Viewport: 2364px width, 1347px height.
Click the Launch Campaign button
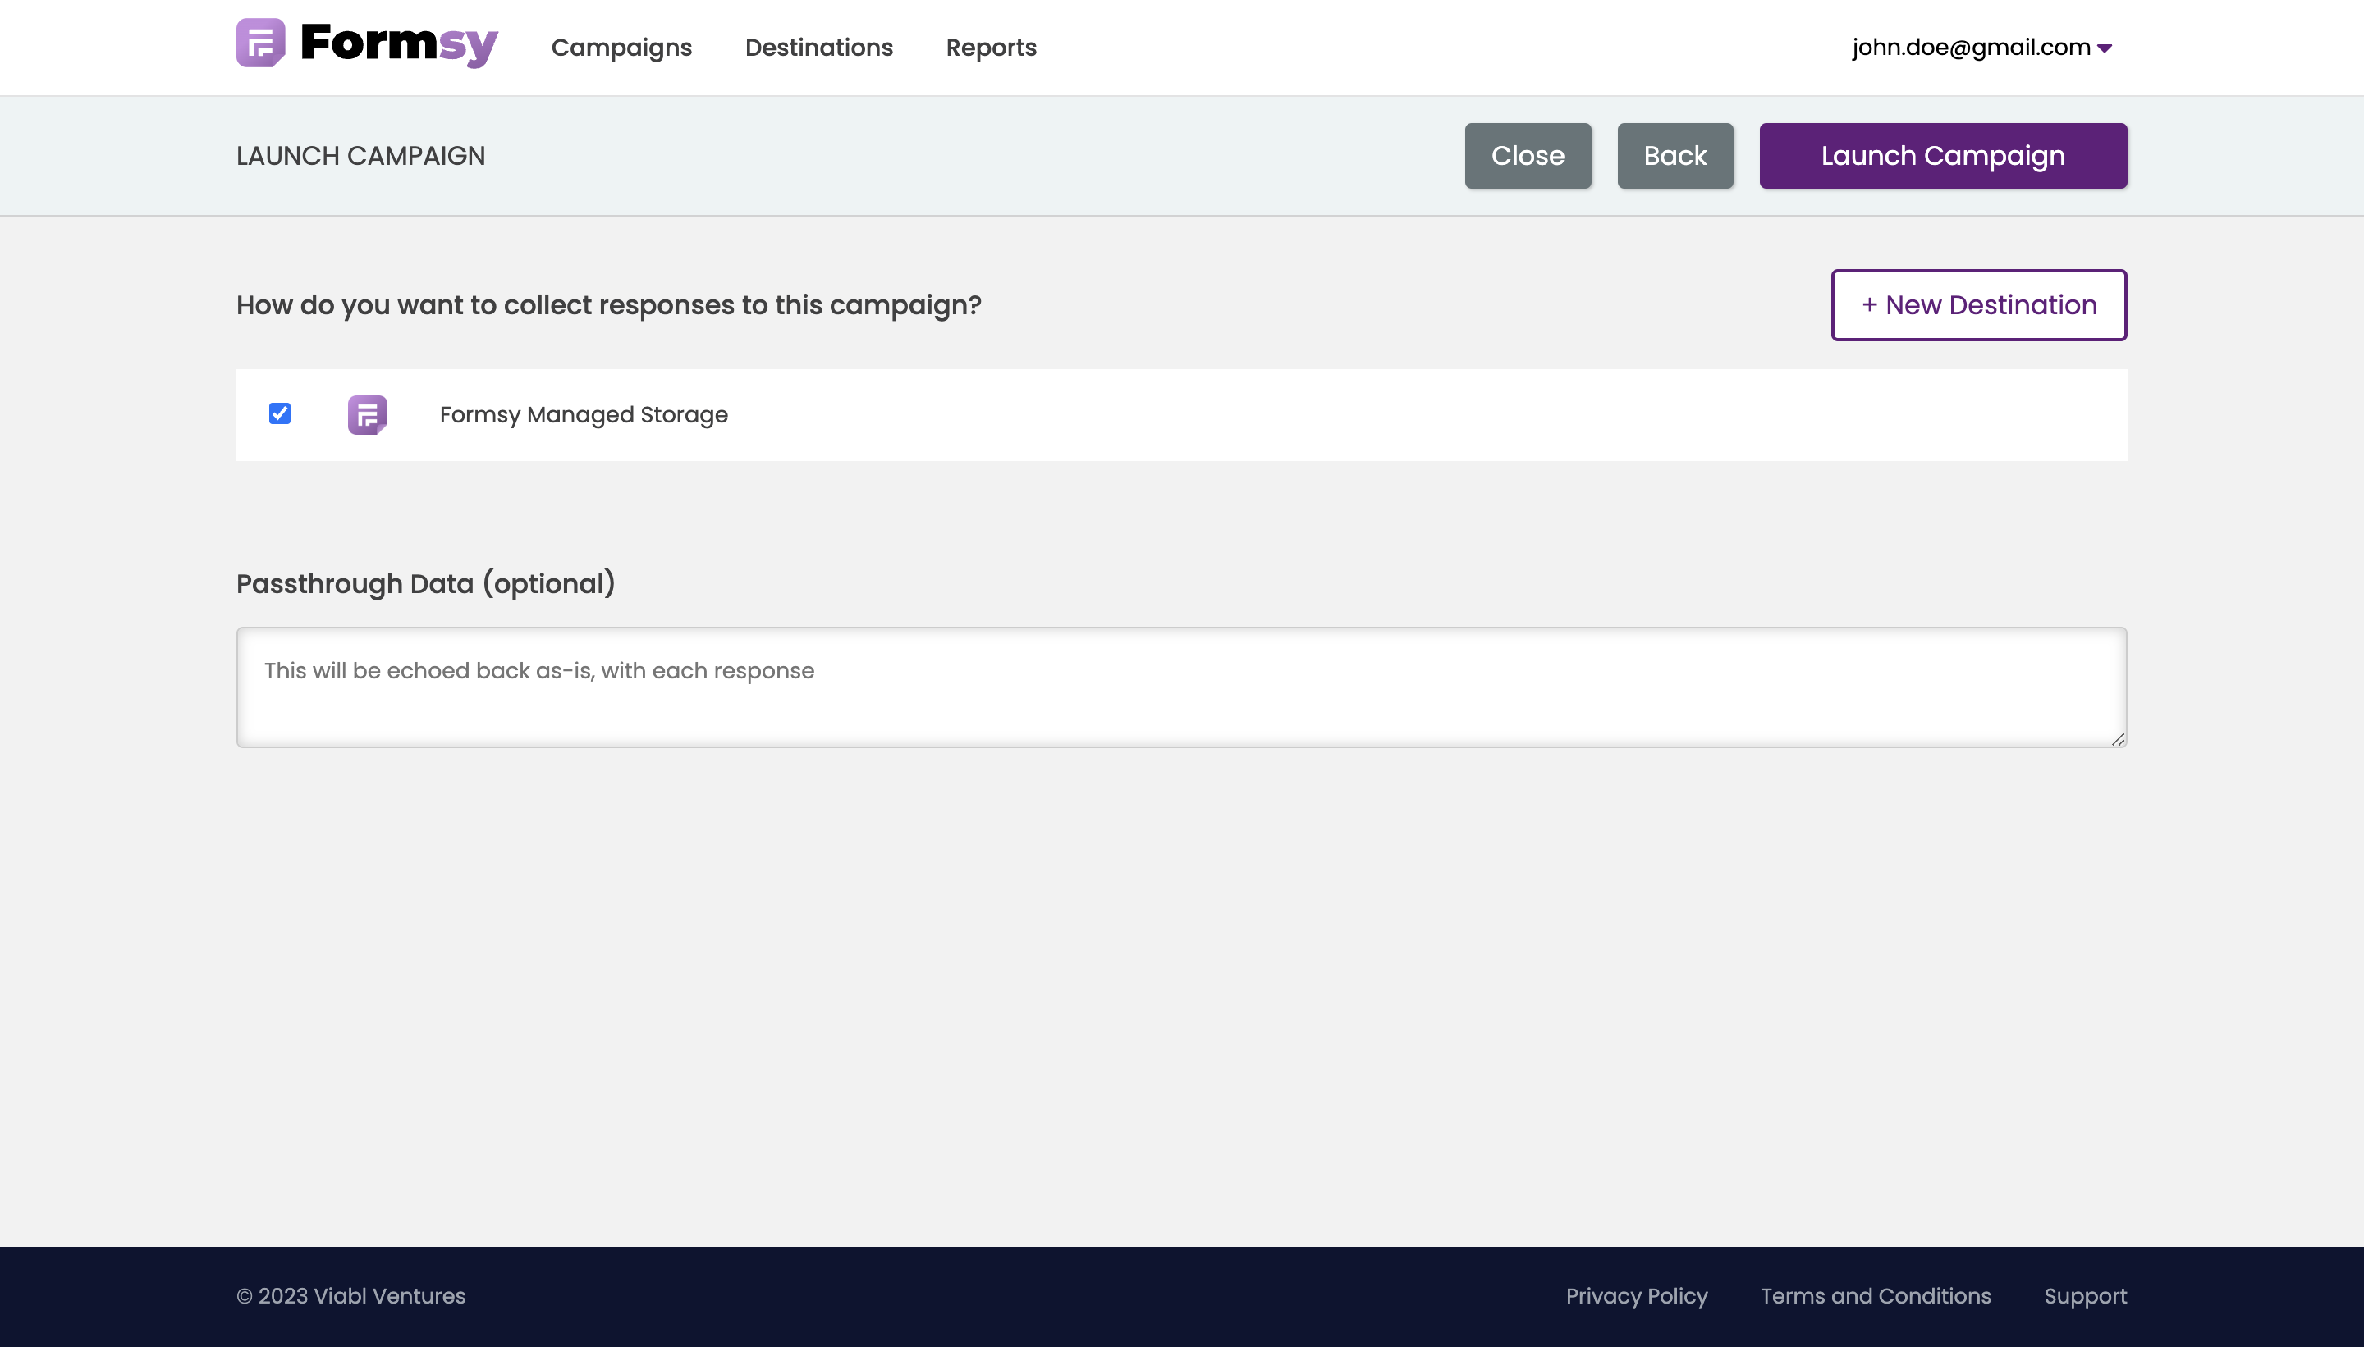click(x=1944, y=156)
